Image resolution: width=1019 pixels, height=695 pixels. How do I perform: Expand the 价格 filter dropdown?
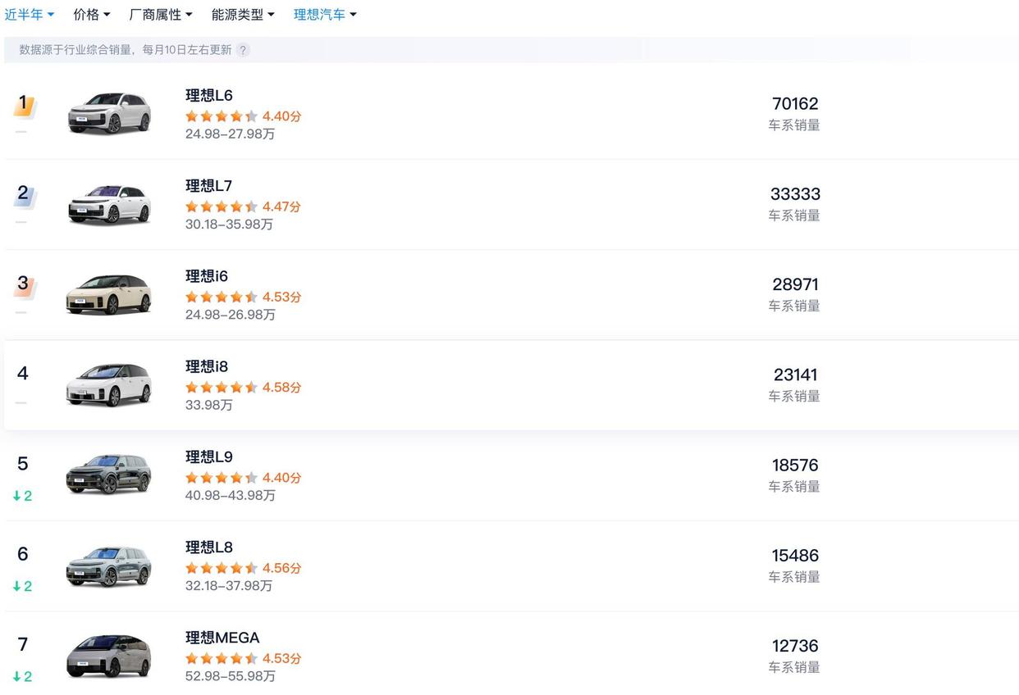[x=92, y=15]
